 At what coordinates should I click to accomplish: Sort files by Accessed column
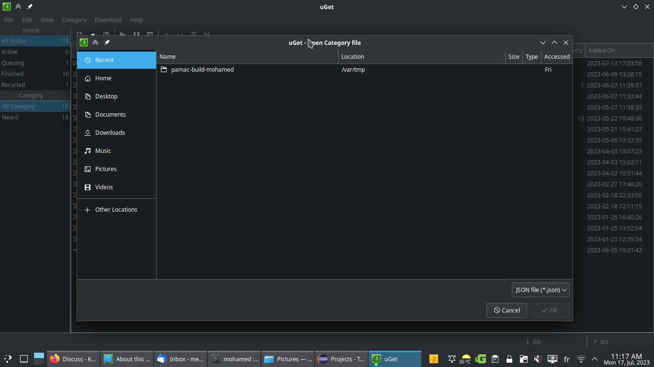557,56
